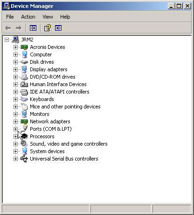Image resolution: width=194 pixels, height=215 pixels.
Task: Open the Properties toolbar icon with question mark
Action: click(x=48, y=28)
